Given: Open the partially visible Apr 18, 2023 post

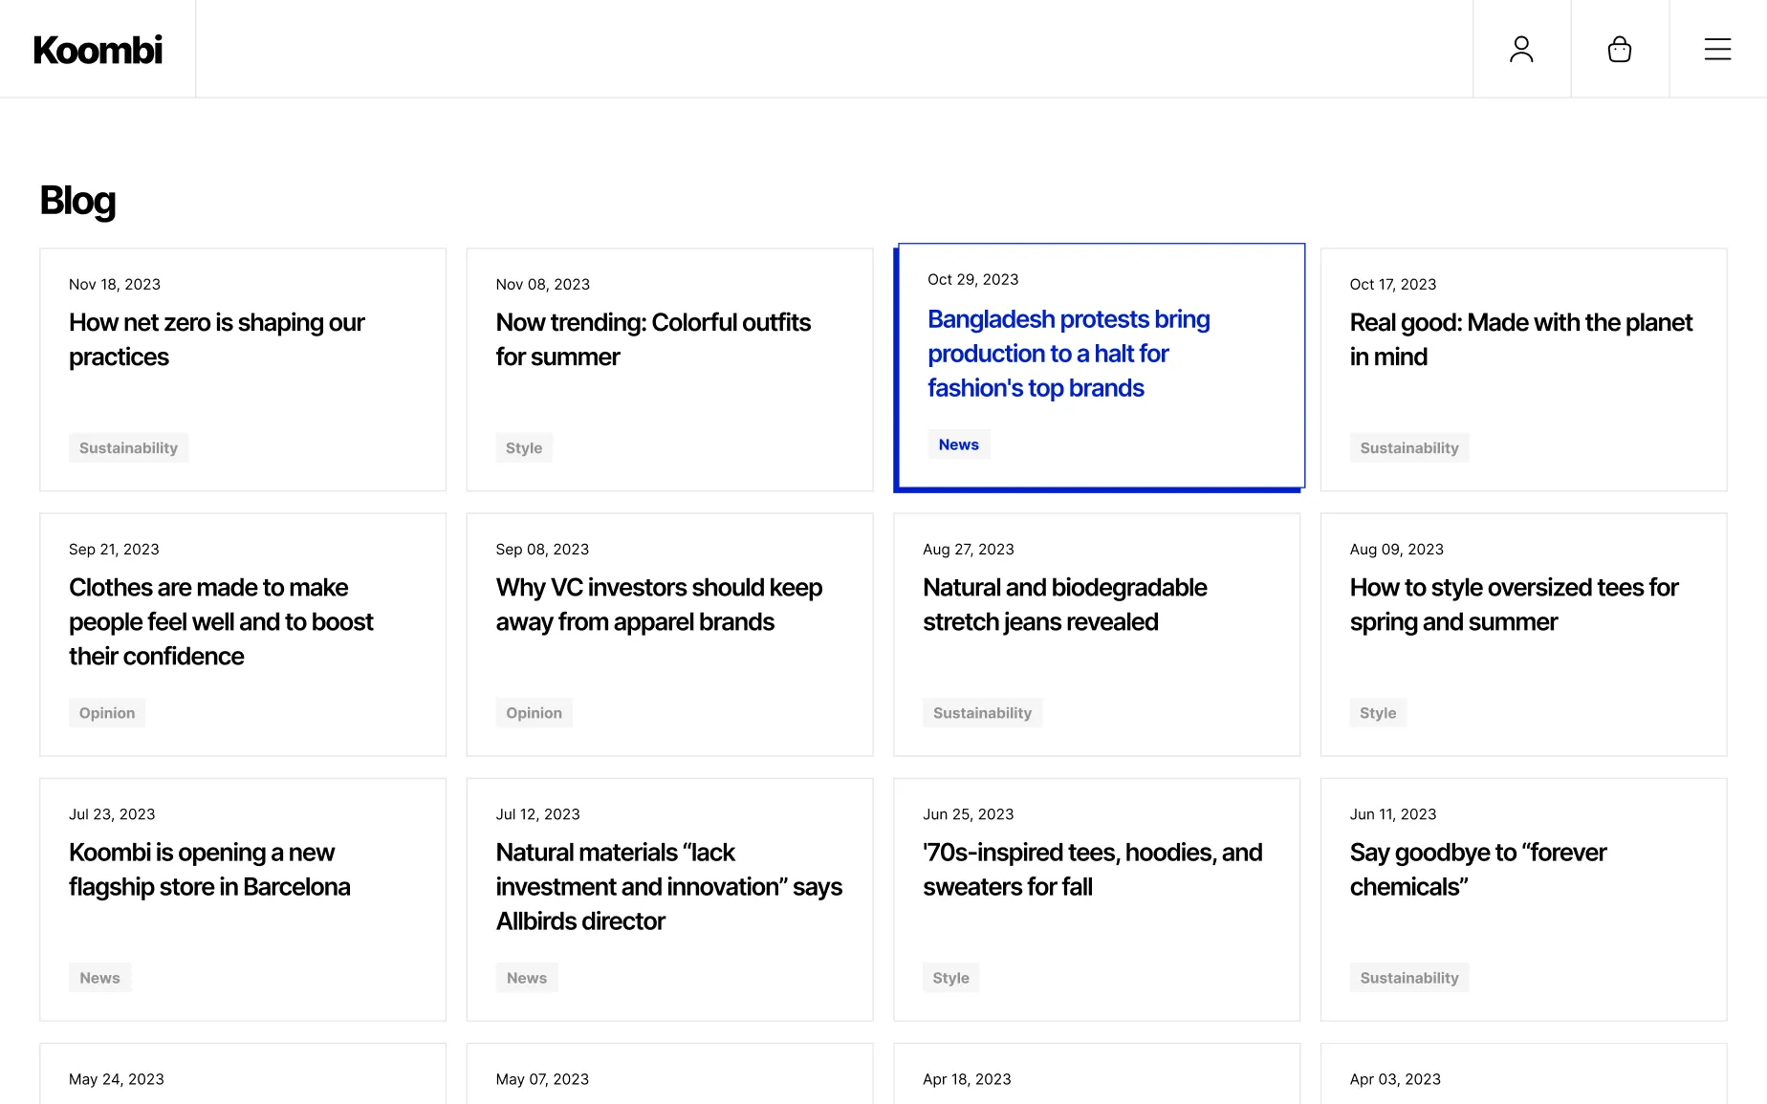Looking at the screenshot, I should 1097,1074.
